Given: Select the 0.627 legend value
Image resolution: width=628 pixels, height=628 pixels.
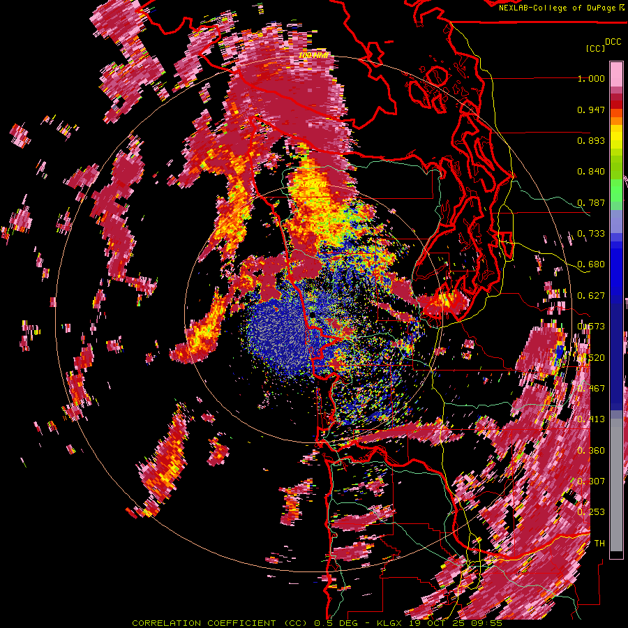Looking at the screenshot, I should point(591,296).
